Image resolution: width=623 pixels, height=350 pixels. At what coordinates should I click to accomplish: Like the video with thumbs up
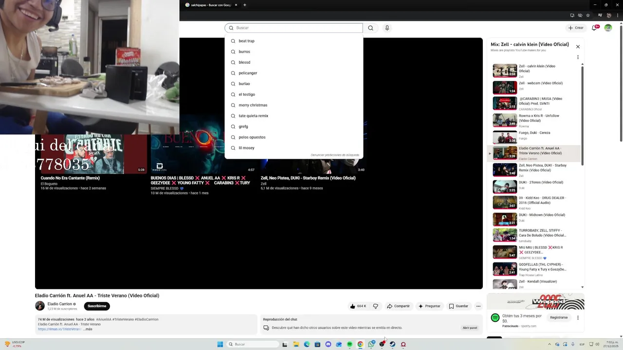(358, 306)
